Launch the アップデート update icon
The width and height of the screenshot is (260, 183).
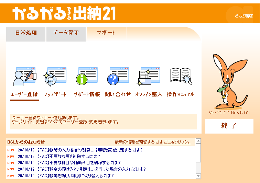tap(55, 77)
